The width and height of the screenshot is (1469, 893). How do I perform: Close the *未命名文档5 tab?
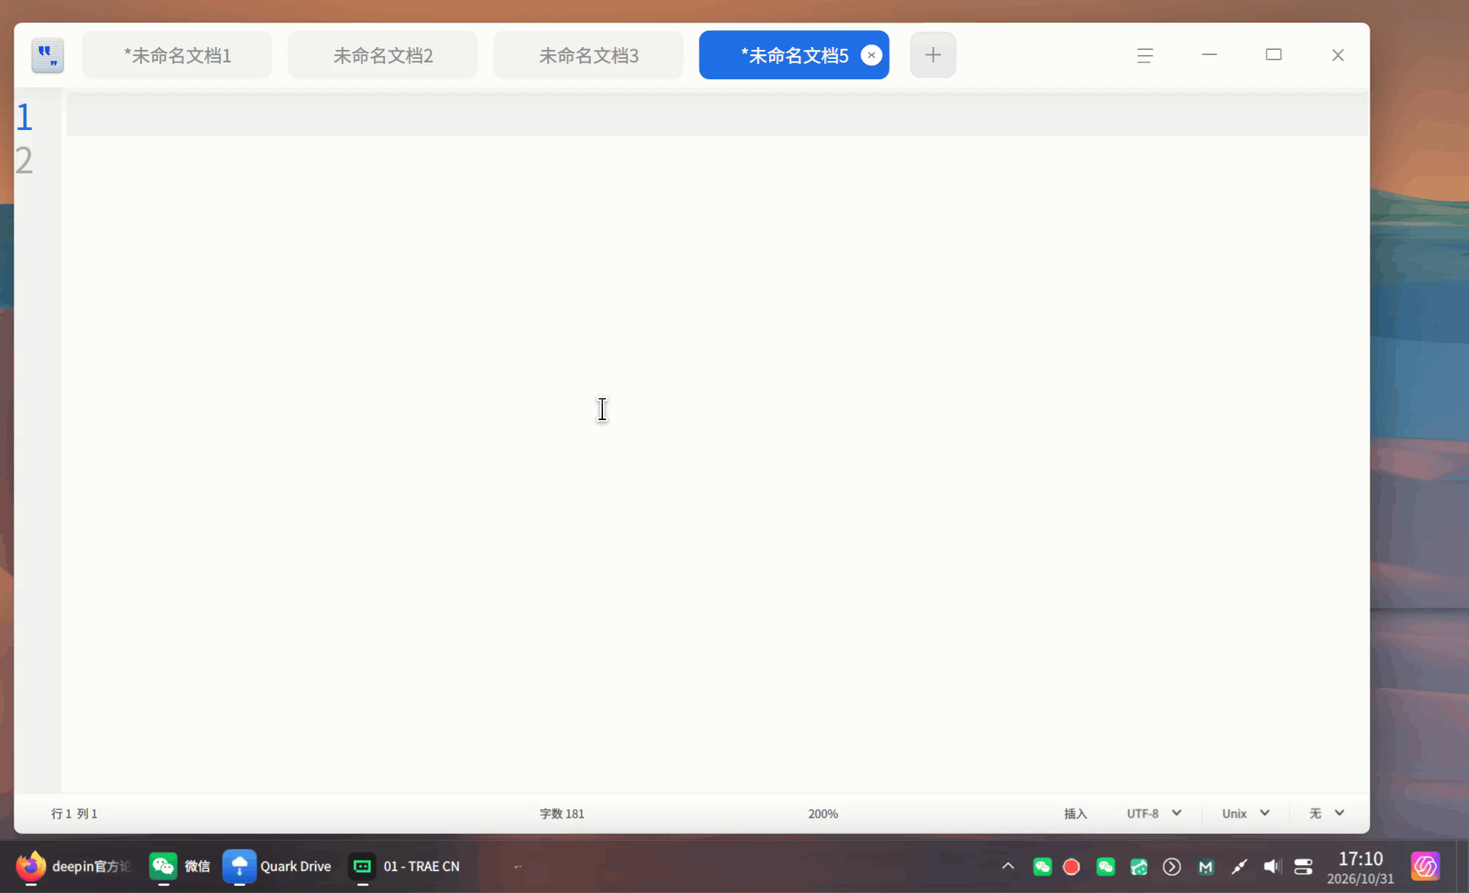pyautogui.click(x=871, y=55)
